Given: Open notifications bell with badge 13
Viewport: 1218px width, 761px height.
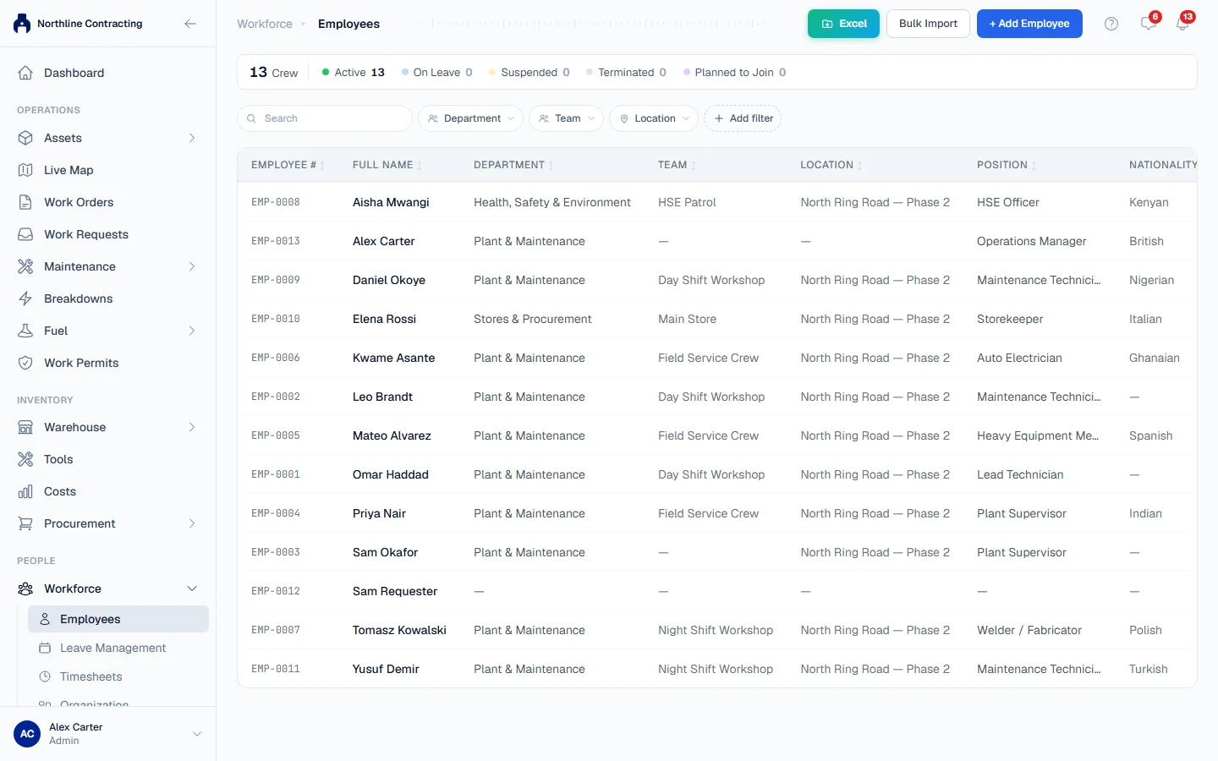Looking at the screenshot, I should [x=1182, y=23].
